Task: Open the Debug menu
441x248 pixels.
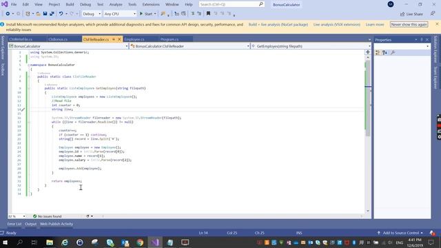Action: (85, 5)
